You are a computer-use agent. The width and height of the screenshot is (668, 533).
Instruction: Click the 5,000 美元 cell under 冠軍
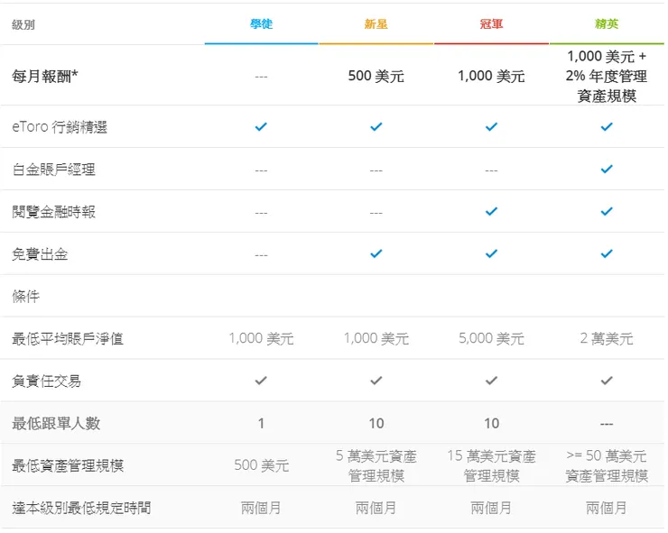pos(491,338)
